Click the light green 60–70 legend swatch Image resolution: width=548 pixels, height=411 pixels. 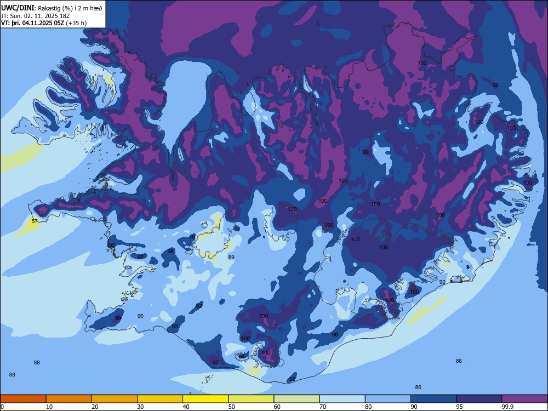[296, 399]
